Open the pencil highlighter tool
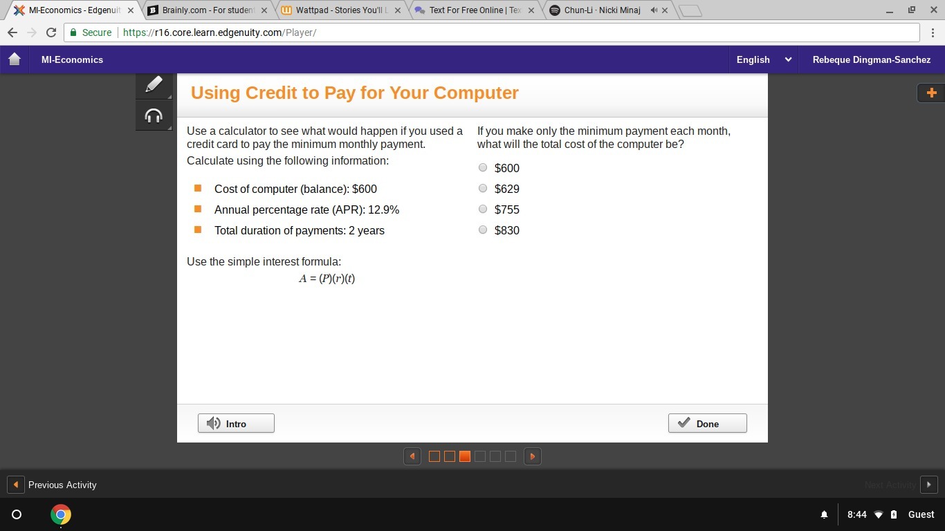Viewport: 945px width, 531px height. [154, 86]
